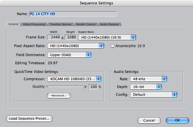This screenshot has height=127, width=193.
Task: Click the sequence Name text field
Action: pyautogui.click(x=73, y=14)
